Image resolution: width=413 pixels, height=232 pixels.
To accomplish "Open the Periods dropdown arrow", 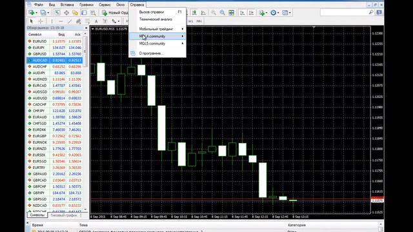I will 278,13.
